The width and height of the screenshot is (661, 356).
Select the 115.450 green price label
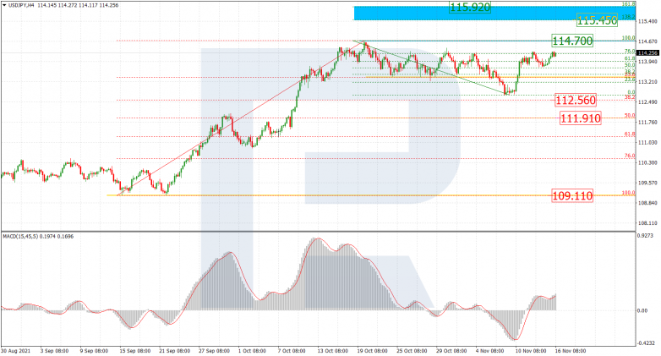(597, 20)
